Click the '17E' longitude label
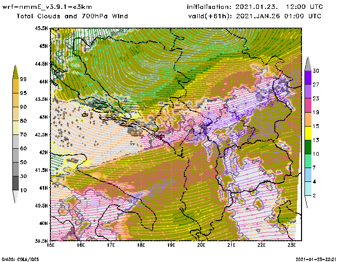 click(x=111, y=245)
